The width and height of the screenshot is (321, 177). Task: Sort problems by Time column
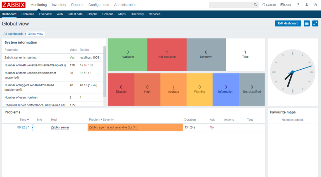pyautogui.click(x=24, y=120)
